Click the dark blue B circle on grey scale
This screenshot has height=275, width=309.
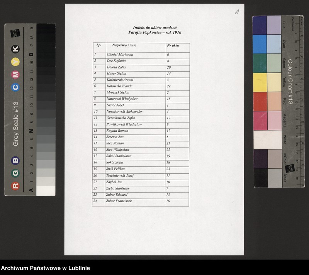coord(15,160)
